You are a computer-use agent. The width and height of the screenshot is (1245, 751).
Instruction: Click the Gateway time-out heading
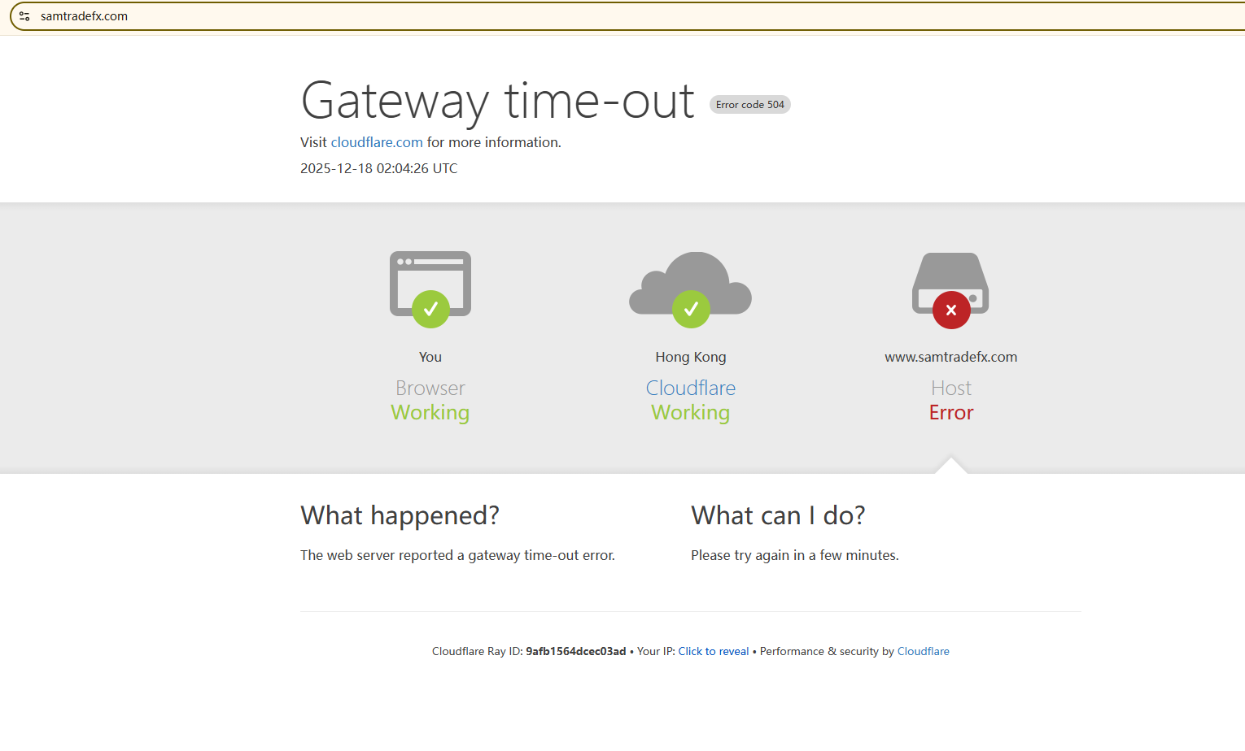tap(498, 102)
